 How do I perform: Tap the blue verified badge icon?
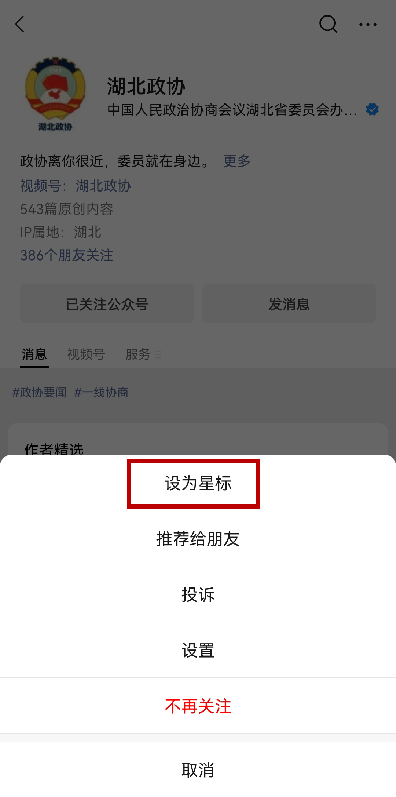coord(373,109)
